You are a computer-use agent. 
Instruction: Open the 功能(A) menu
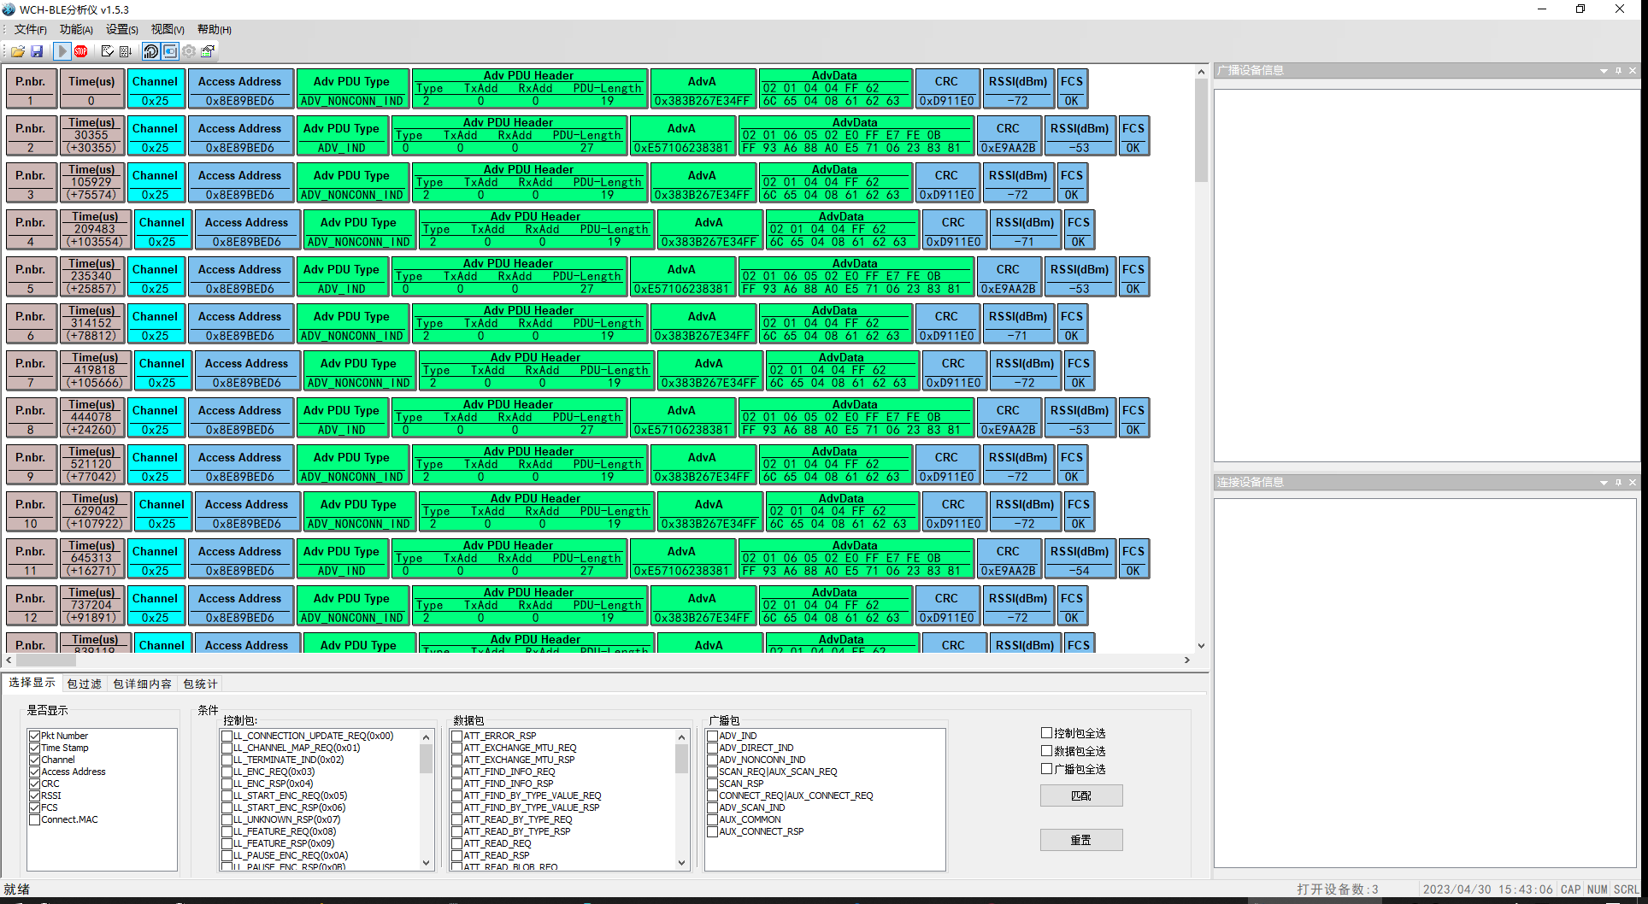pos(76,29)
